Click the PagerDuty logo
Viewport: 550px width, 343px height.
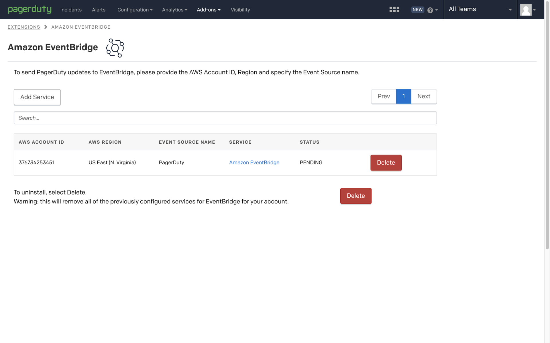click(x=30, y=9)
